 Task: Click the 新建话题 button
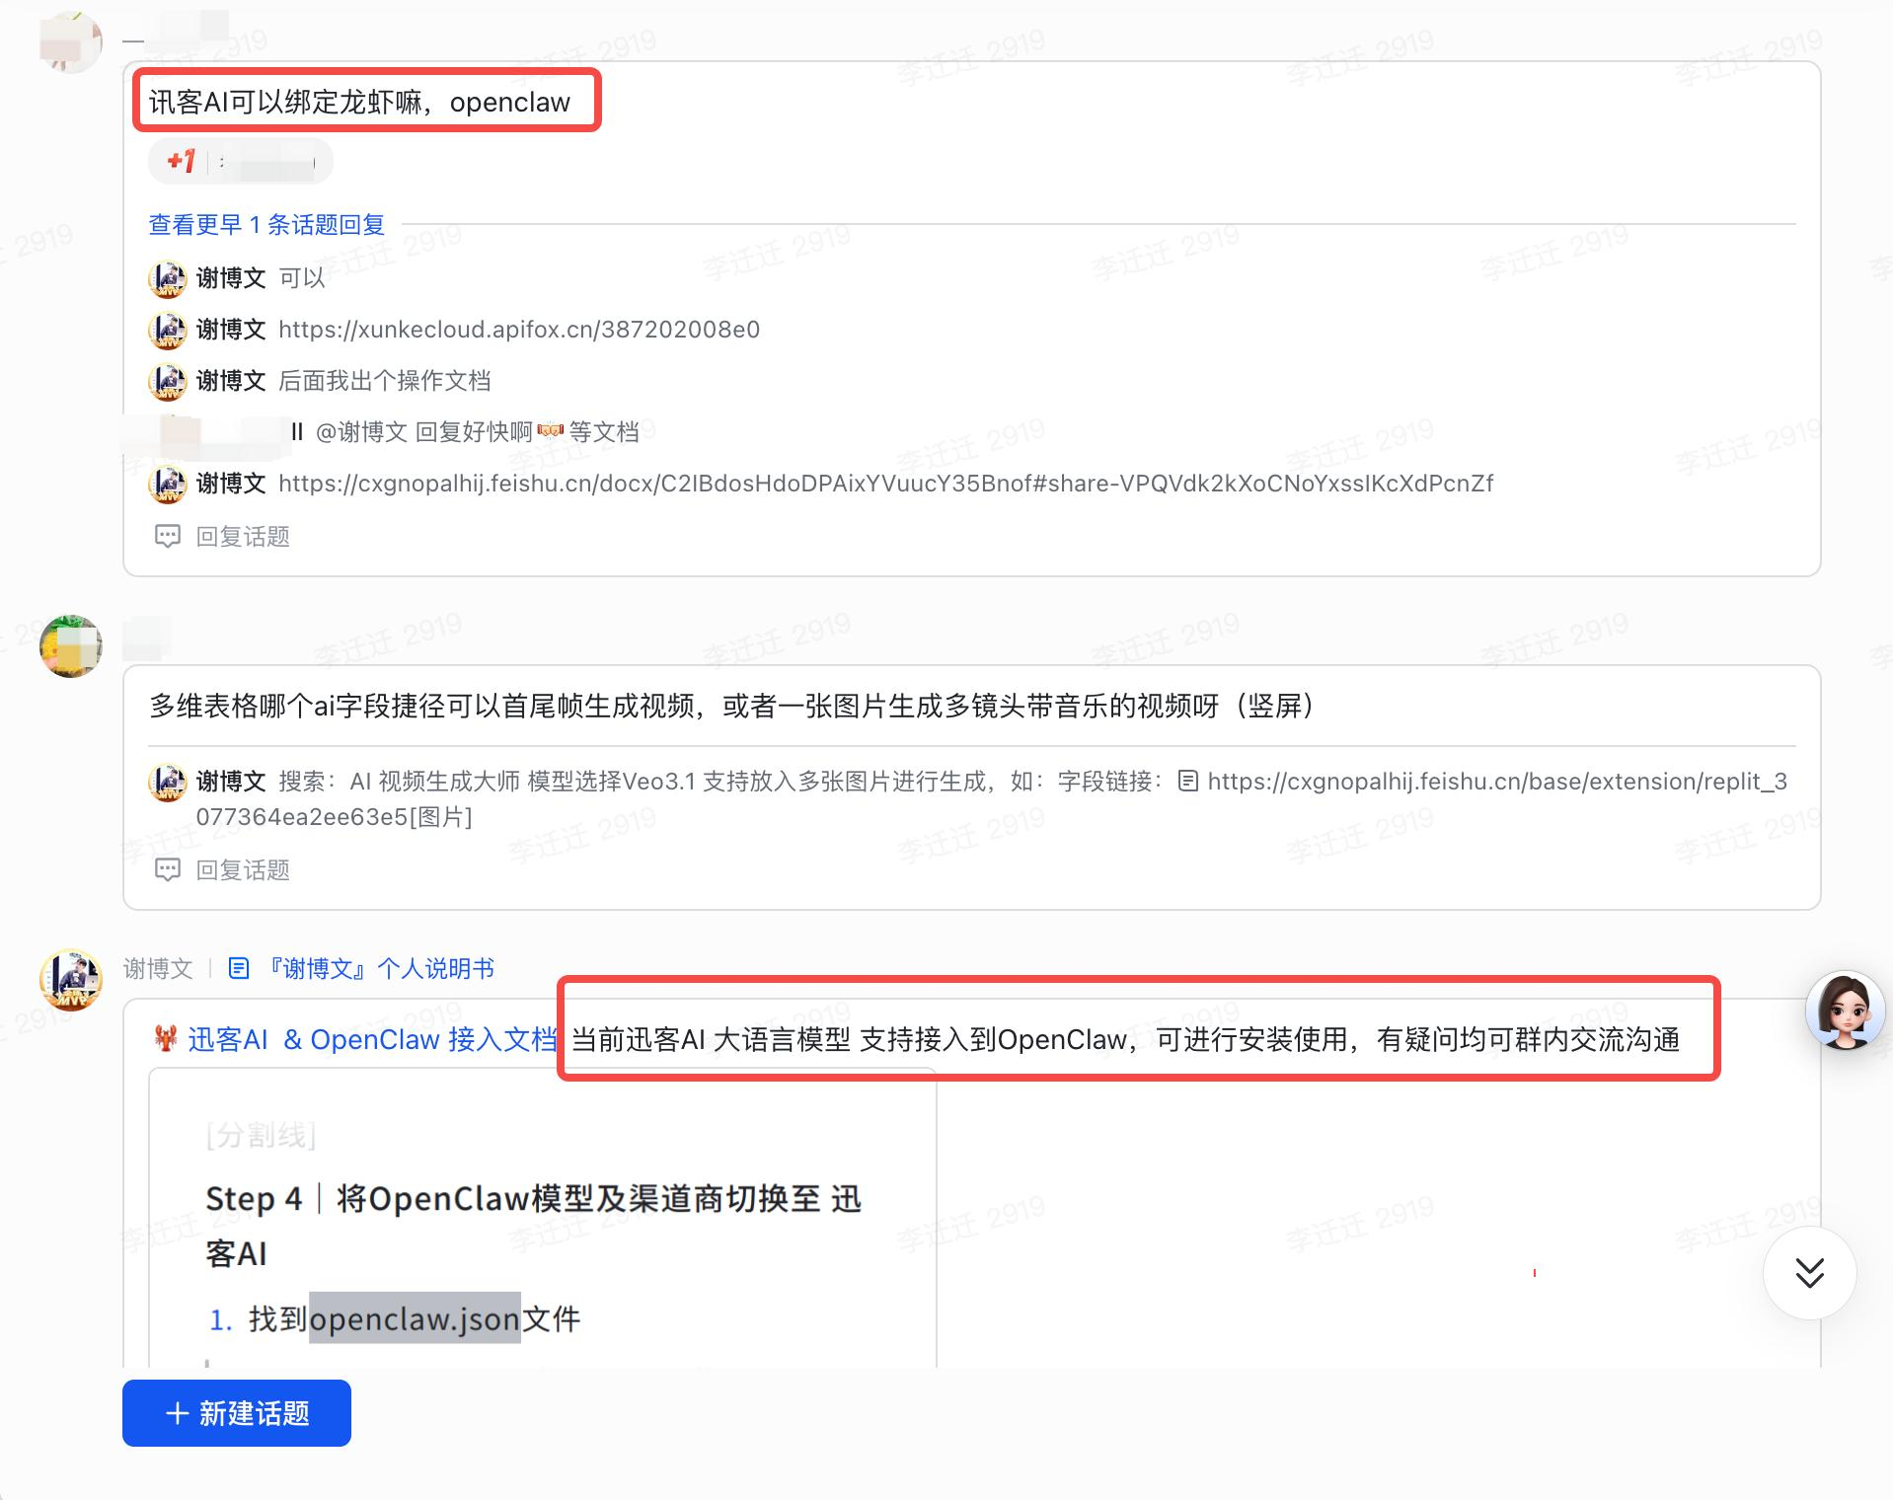[237, 1413]
